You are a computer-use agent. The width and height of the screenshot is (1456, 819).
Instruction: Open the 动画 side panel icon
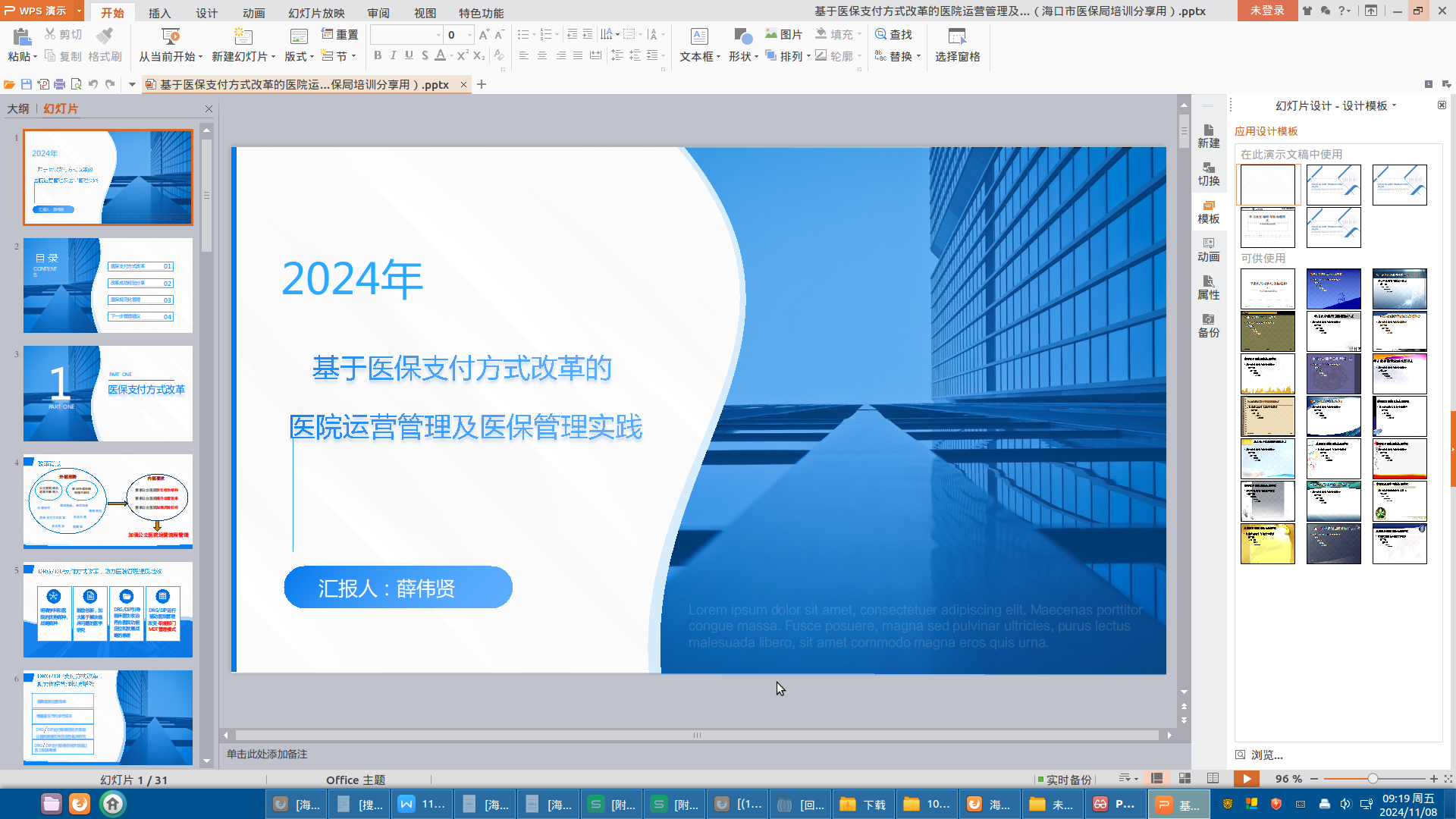(1208, 249)
